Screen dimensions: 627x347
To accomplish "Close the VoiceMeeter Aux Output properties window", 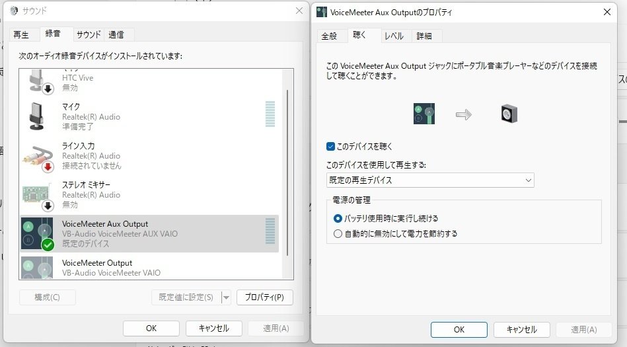I will 607,12.
